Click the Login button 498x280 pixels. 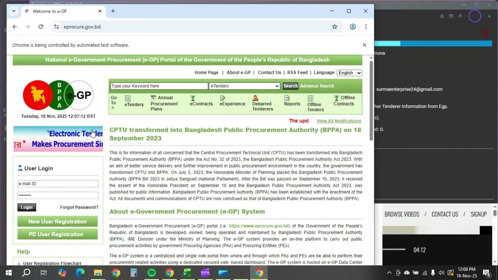(x=26, y=207)
